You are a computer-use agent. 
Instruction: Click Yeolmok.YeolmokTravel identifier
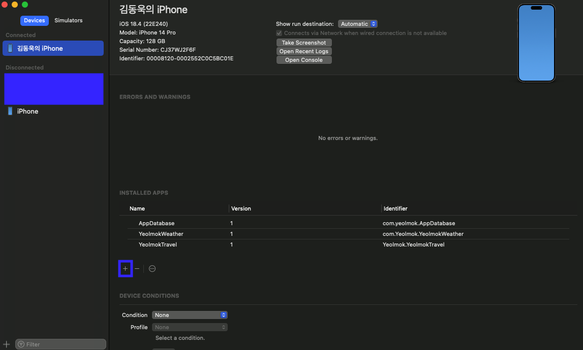point(413,244)
